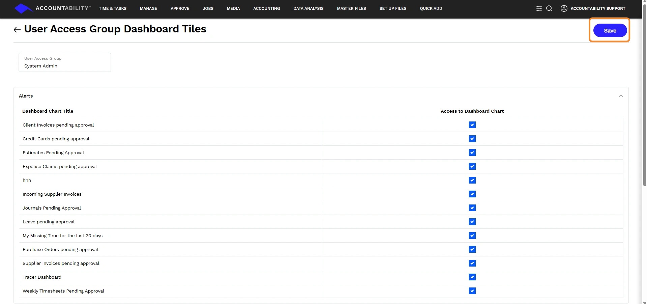The height and width of the screenshot is (304, 647).
Task: Open the Time & Tasks menu
Action: (113, 8)
